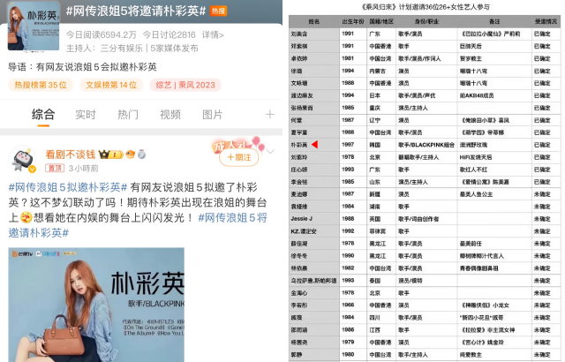This screenshot has height=362, width=565.
Task: Open the username 看剧不谈钱
Action: coord(71,155)
